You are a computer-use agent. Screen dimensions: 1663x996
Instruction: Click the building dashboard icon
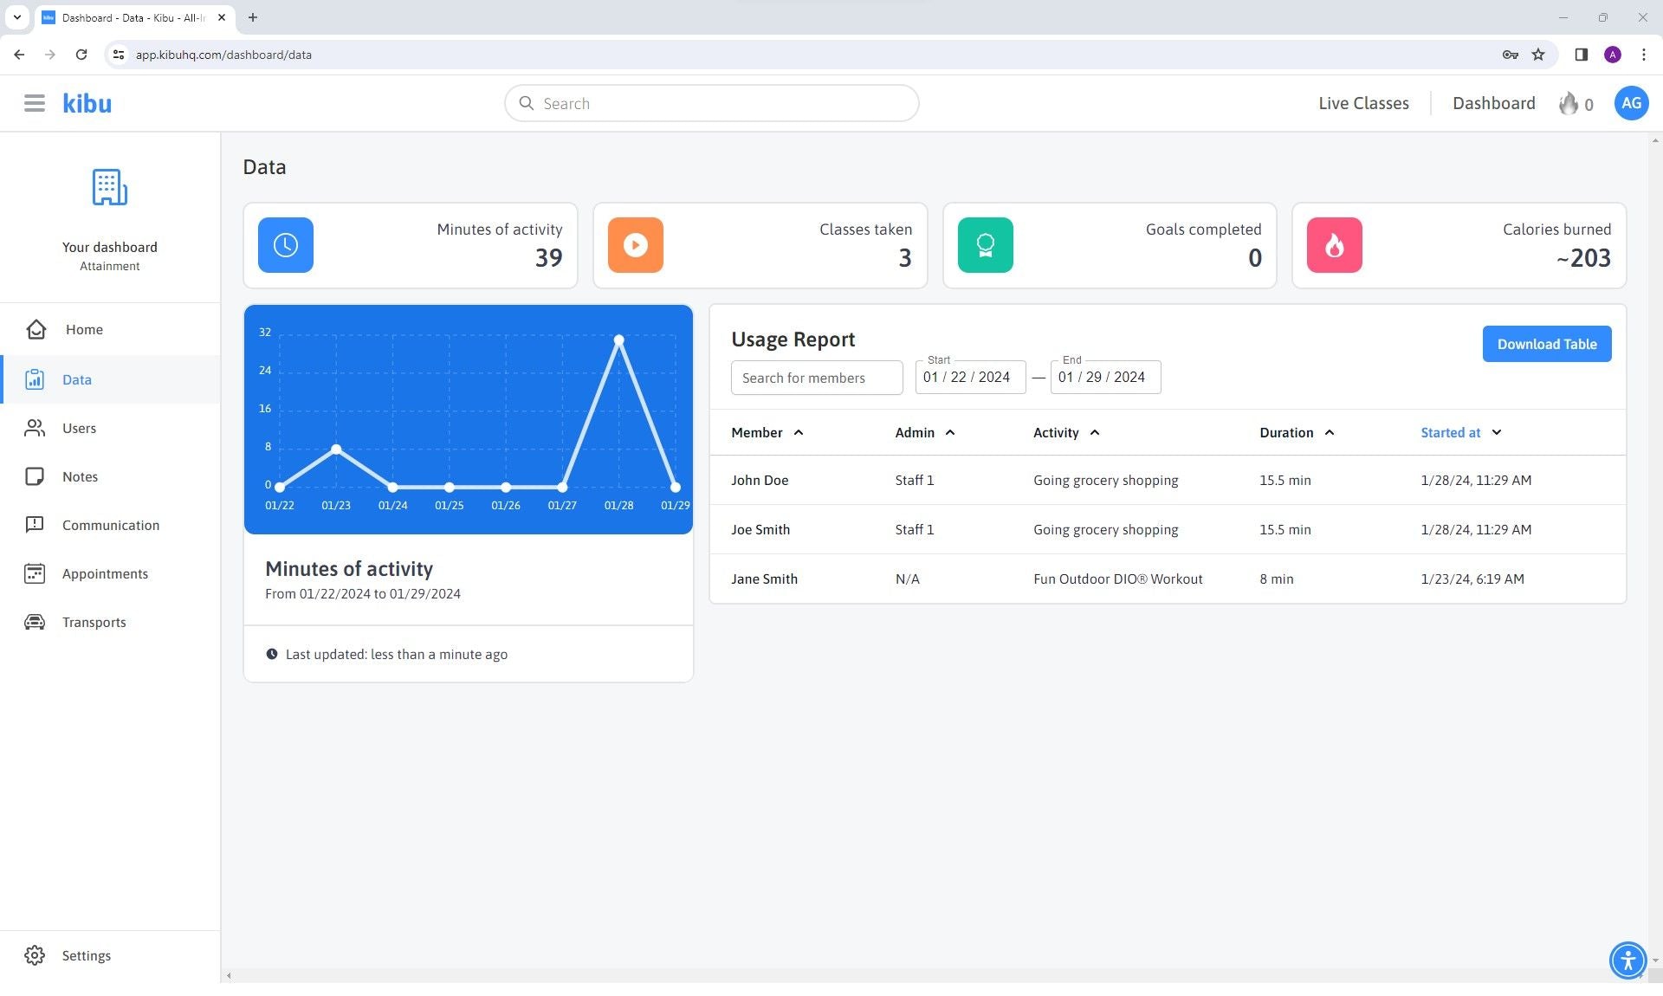click(x=110, y=187)
